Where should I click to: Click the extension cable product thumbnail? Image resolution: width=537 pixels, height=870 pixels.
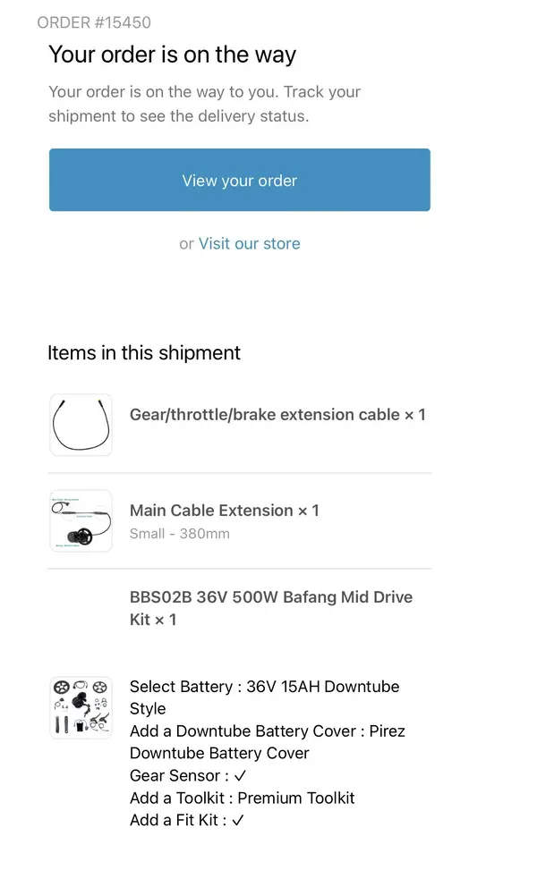point(81,425)
